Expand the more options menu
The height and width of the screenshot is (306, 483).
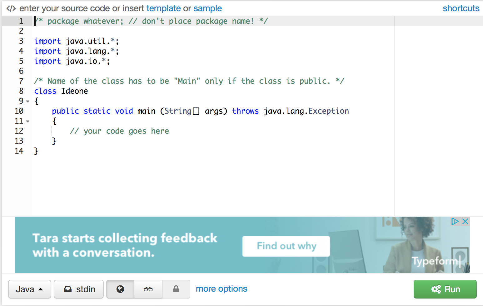(221, 289)
